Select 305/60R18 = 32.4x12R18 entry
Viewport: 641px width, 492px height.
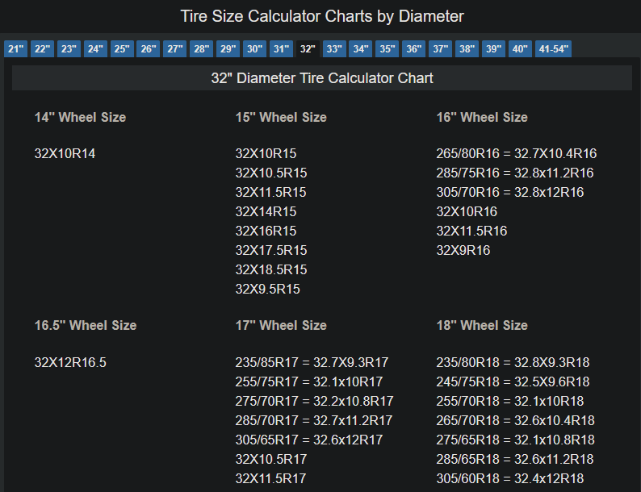click(510, 478)
